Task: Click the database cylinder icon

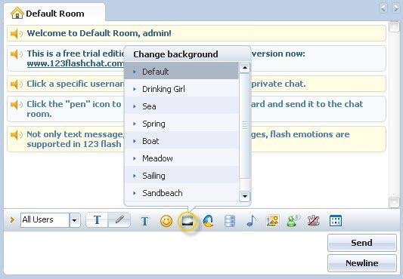Action: pos(230,220)
